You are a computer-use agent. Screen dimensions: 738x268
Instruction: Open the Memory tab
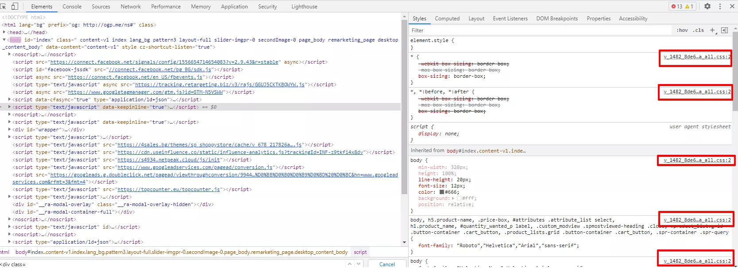click(x=201, y=7)
